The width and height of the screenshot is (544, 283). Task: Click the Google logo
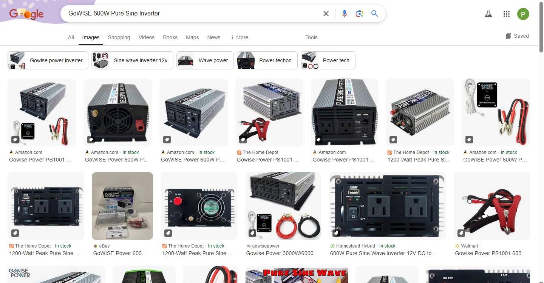(26, 14)
